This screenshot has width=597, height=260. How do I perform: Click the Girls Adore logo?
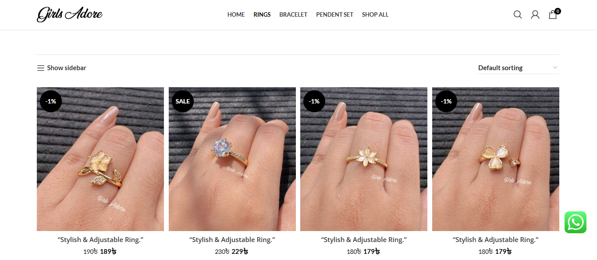tap(70, 14)
